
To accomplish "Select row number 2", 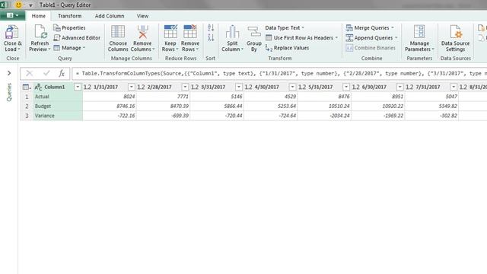I will click(27, 107).
